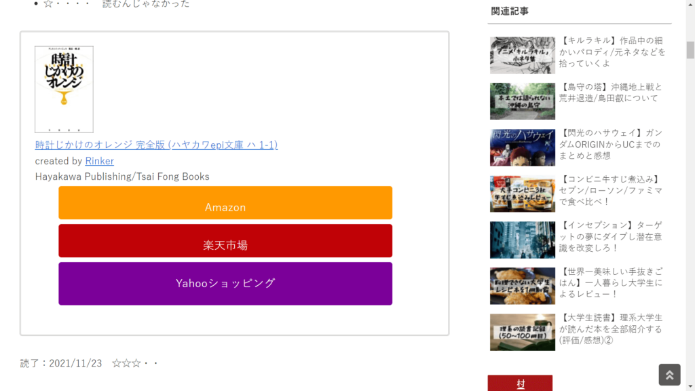Open the 手抜きごはん recipe article thumbnail

pos(523,286)
